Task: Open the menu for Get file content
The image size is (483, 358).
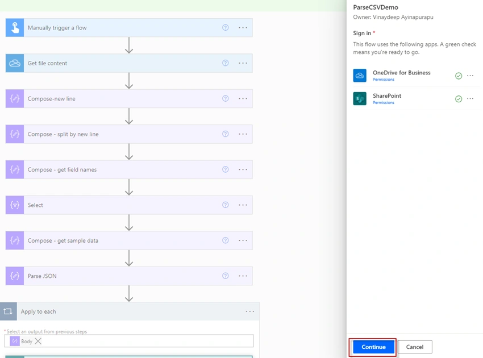Action: (243, 63)
